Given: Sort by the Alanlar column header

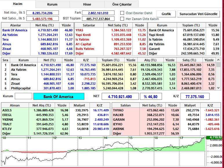Looking at the screenshot, I should coord(16,25).
